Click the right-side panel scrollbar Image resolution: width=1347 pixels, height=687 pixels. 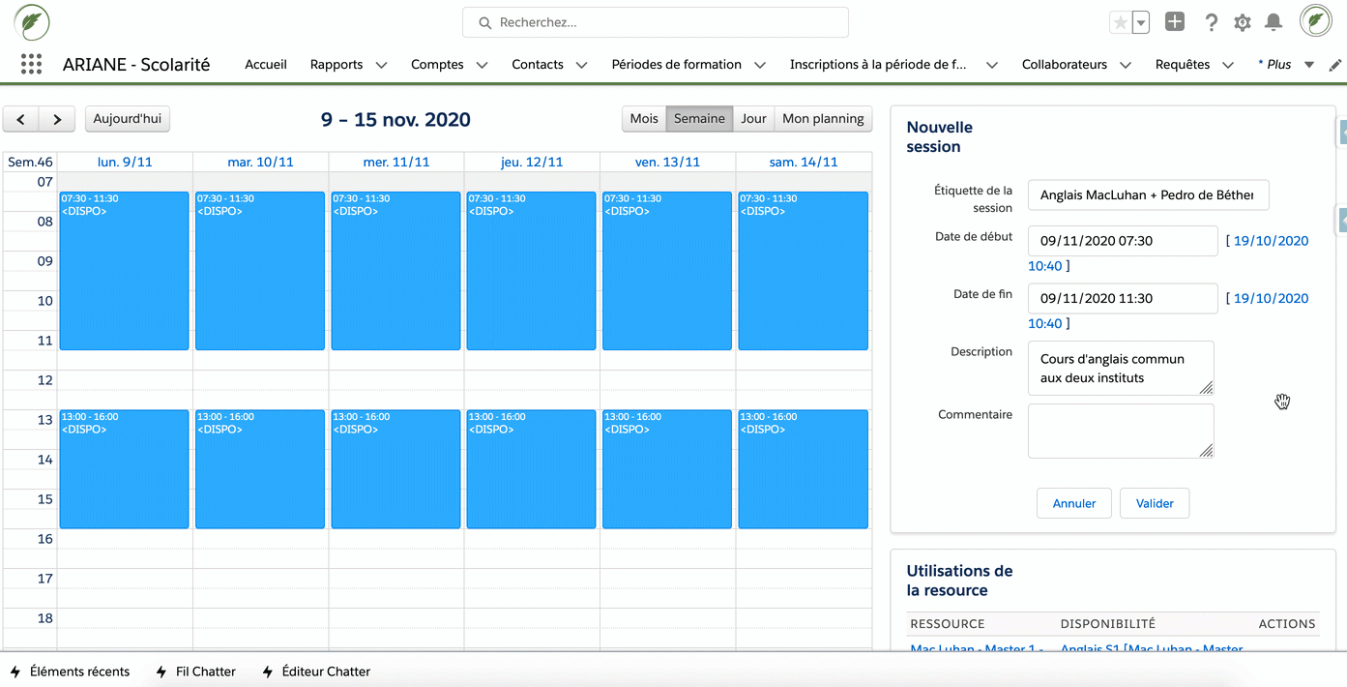click(1340, 220)
